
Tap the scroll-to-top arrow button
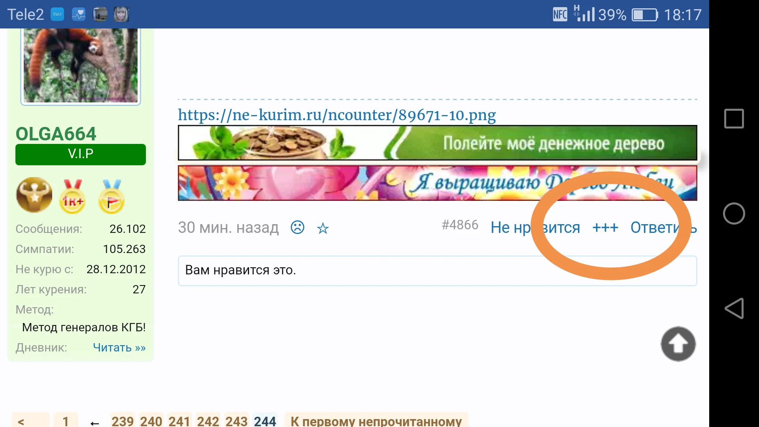678,344
